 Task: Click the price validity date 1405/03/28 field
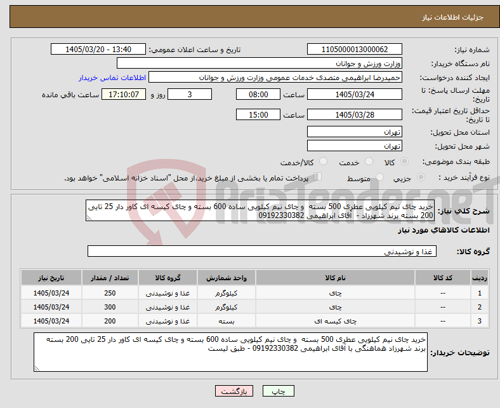(x=354, y=114)
